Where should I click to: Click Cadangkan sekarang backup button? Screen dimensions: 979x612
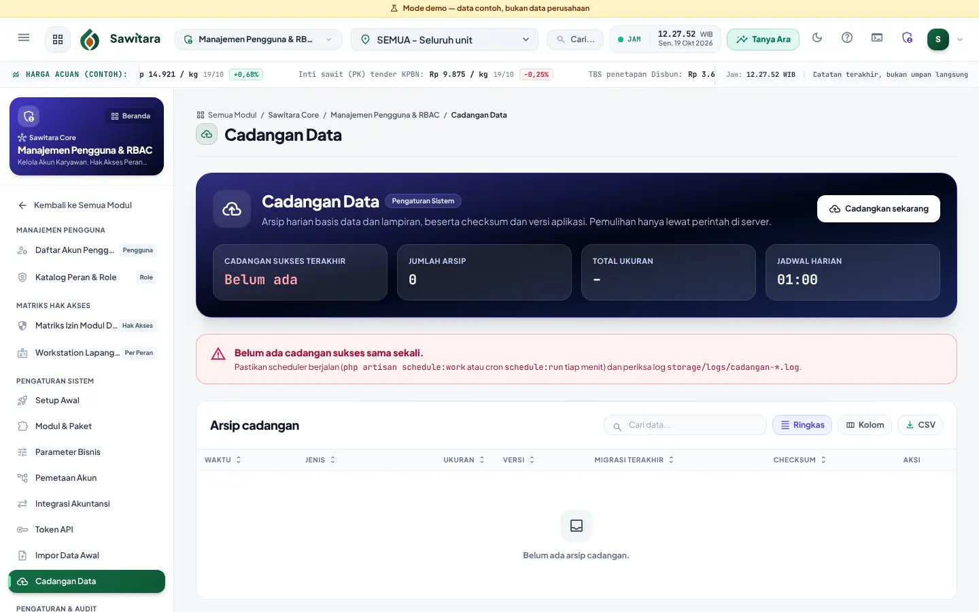click(878, 209)
